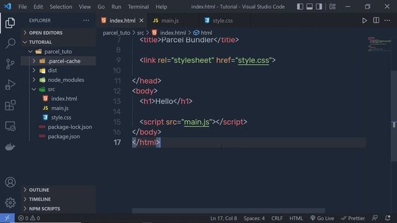This screenshot has width=397, height=223.
Task: Open the Explorer view in activity bar
Action: (x=10, y=23)
